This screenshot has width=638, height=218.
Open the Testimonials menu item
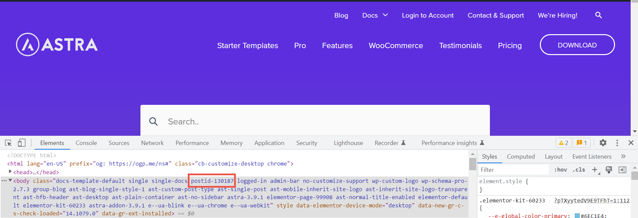(460, 45)
